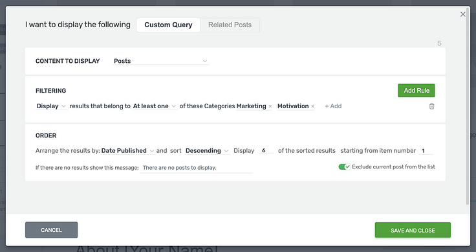The height and width of the screenshot is (252, 476).
Task: Click Save and Close
Action: tap(413, 230)
